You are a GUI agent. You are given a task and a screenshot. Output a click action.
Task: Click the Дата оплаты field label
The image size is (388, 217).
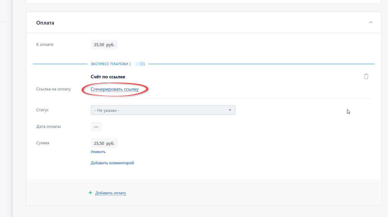tap(49, 127)
